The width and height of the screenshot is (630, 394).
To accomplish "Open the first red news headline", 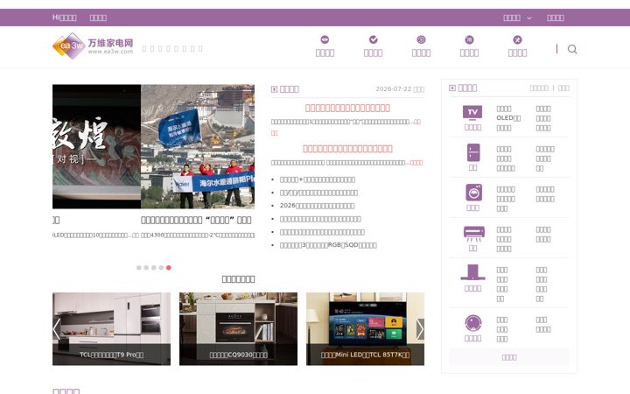I will [x=347, y=108].
